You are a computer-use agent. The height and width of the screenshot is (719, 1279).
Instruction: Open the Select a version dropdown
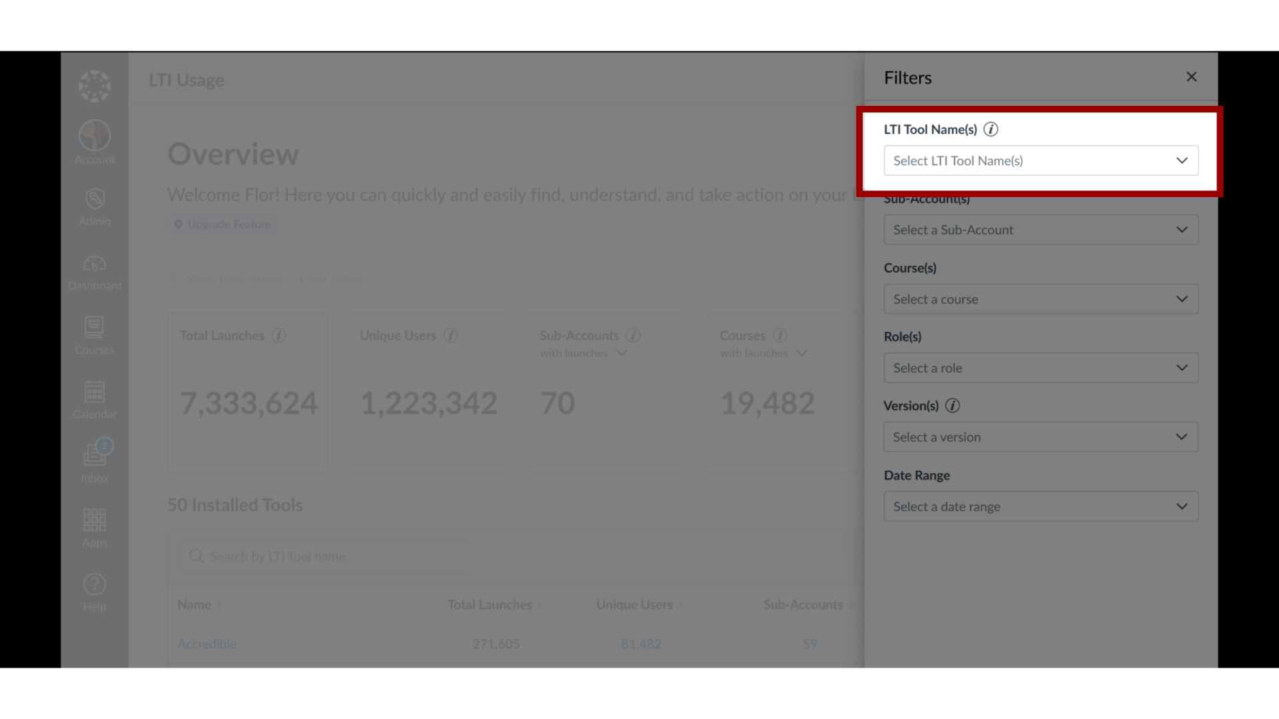coord(1041,437)
